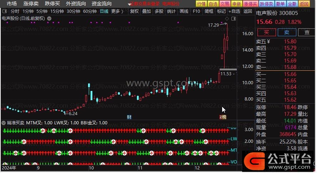
Task: Click the 买四 price 15.63
Action: point(290,93)
